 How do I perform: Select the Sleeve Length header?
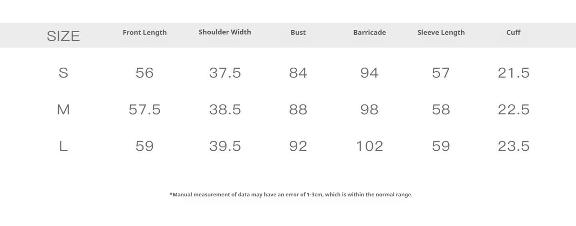pyautogui.click(x=441, y=33)
